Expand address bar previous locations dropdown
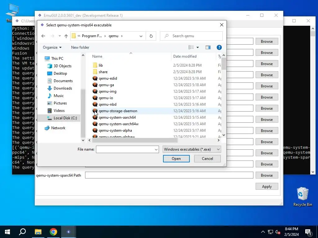Screen dimensions: 318x238 pyautogui.click(x=141, y=36)
